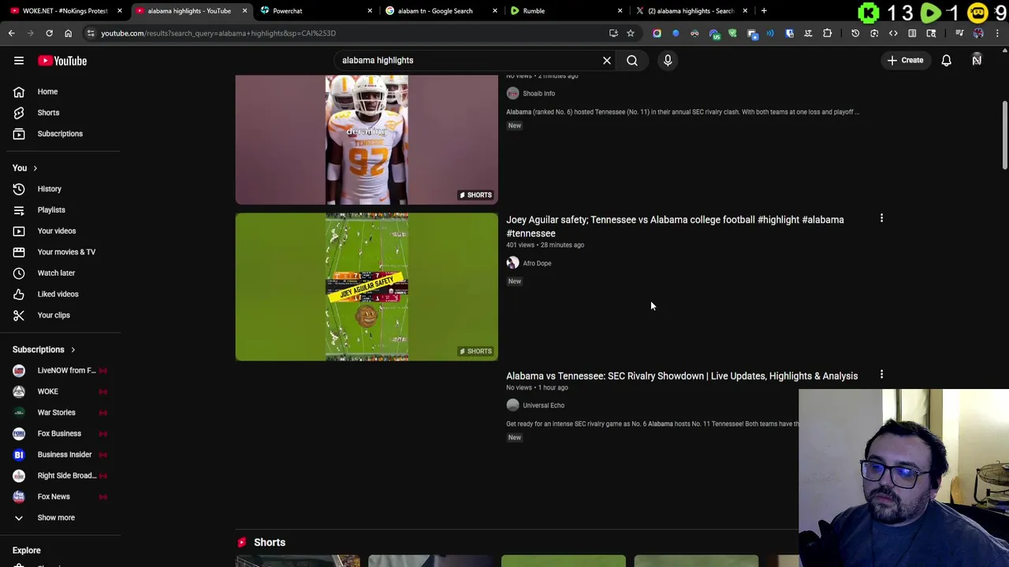The image size is (1009, 567).
Task: Open Subscriptions in the sidebar
Action: [x=60, y=134]
